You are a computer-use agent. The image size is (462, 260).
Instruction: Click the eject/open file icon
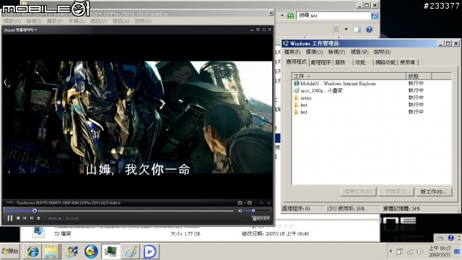pyautogui.click(x=38, y=218)
